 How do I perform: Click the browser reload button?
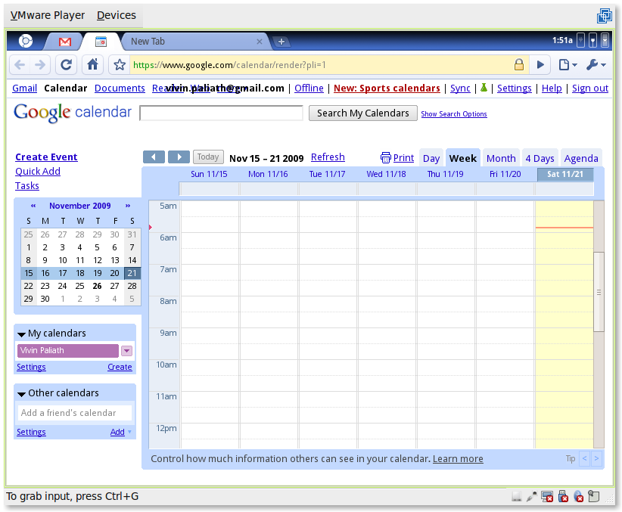tap(67, 65)
